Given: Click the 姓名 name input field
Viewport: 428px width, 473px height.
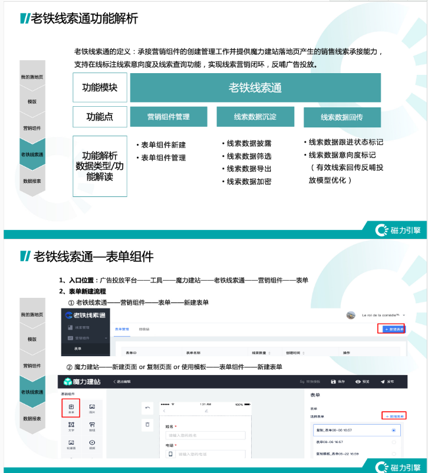Looking at the screenshot, I should point(205,436).
